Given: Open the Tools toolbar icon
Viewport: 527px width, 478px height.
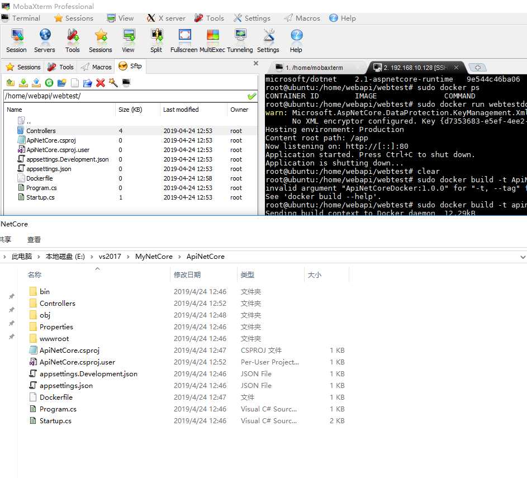Looking at the screenshot, I should 72,41.
